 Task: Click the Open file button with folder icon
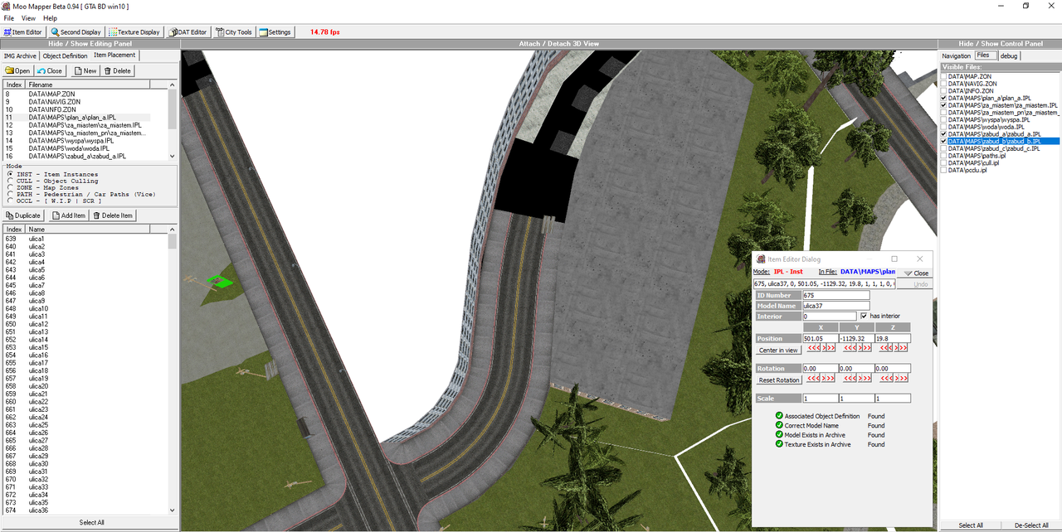[18, 70]
